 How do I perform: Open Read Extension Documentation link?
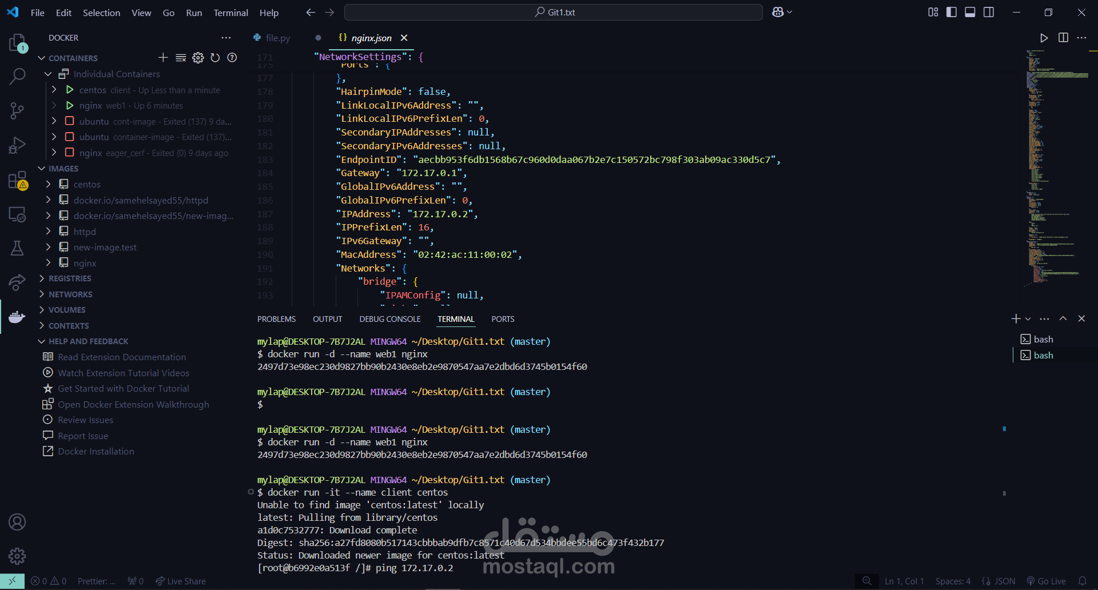pos(122,357)
